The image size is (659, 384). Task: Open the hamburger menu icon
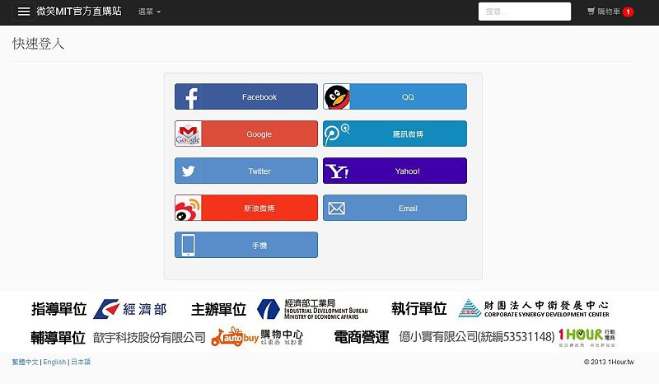[x=24, y=12]
